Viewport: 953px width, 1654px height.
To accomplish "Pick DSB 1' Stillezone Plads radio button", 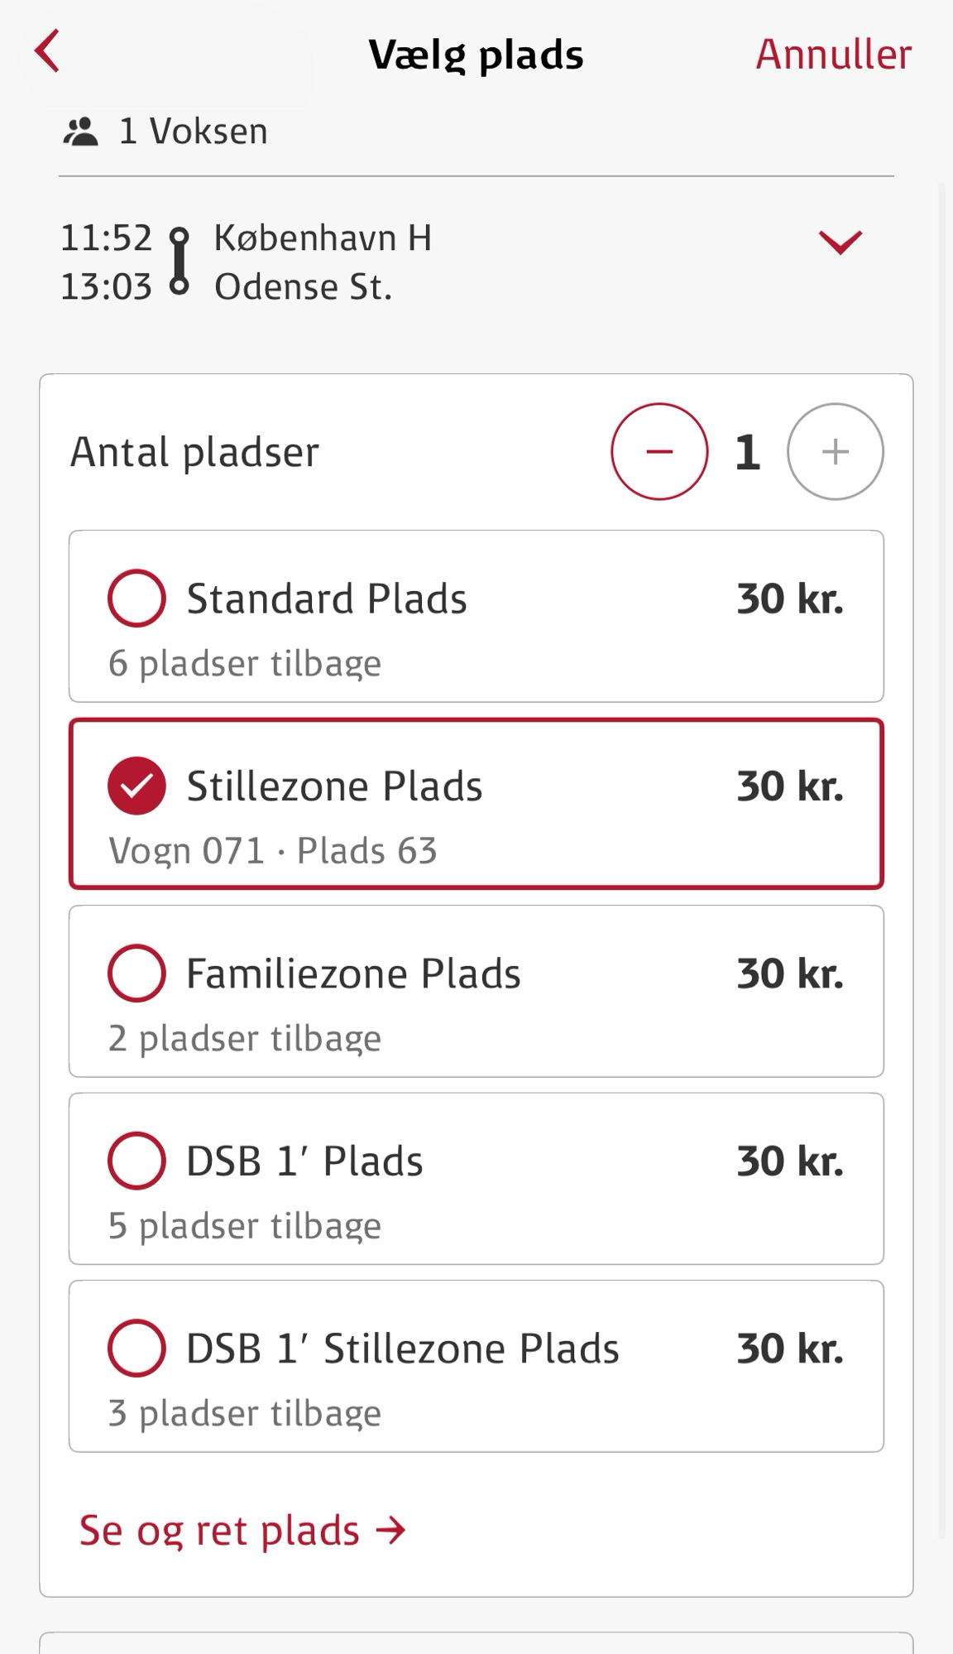I will click(x=136, y=1348).
